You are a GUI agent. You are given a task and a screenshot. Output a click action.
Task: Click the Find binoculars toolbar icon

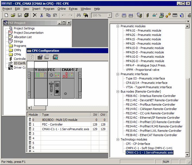click(x=79, y=15)
